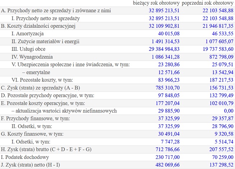Click 'H. Zysk (strata) brutto' row label
This screenshot has height=169, width=235.
point(46,150)
